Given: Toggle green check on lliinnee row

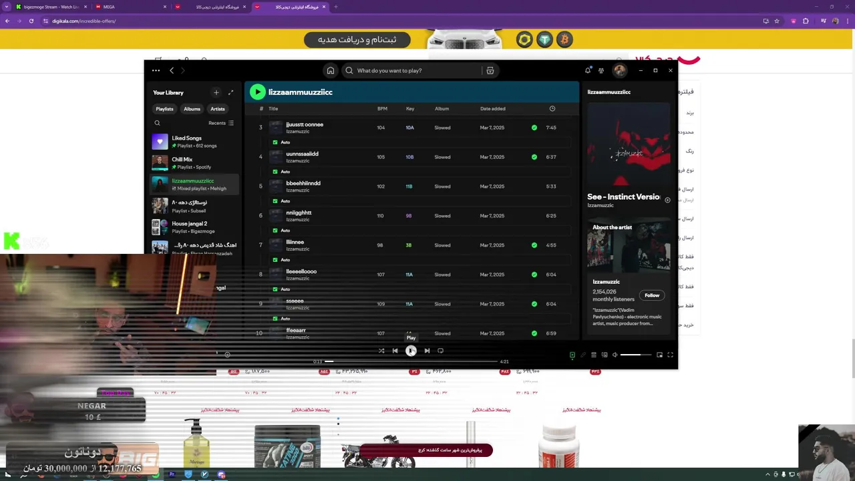Looking at the screenshot, I should pyautogui.click(x=534, y=245).
